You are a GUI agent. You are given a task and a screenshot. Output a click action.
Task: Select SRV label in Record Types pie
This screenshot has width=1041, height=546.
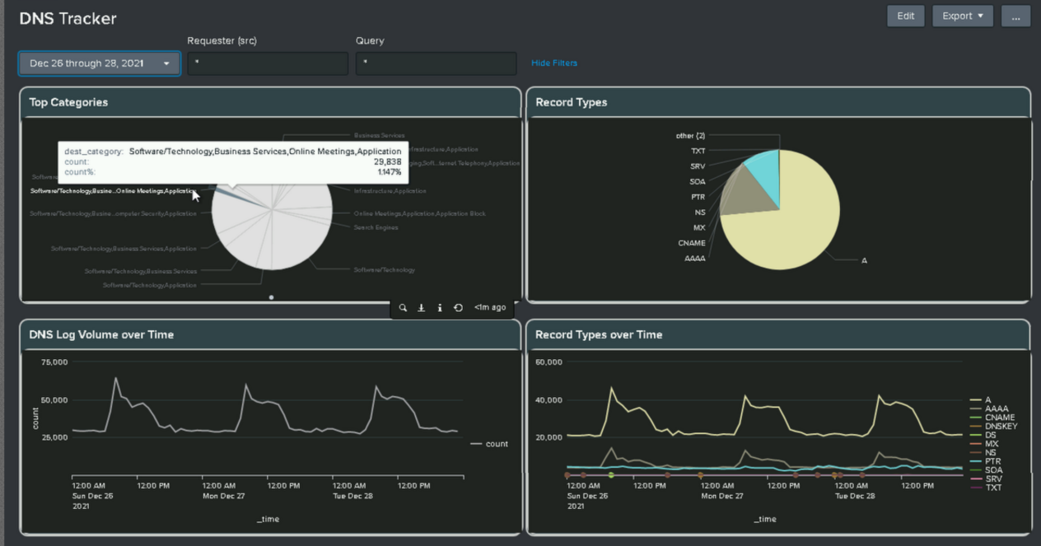tap(698, 166)
